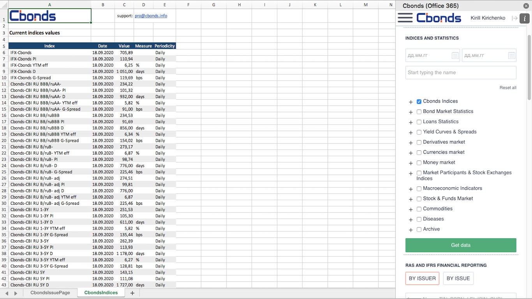Expand the Derivatives market node
The width and height of the screenshot is (532, 299).
click(x=410, y=143)
